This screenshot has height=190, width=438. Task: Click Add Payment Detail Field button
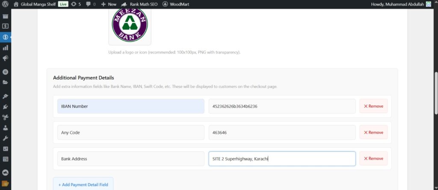(x=83, y=184)
